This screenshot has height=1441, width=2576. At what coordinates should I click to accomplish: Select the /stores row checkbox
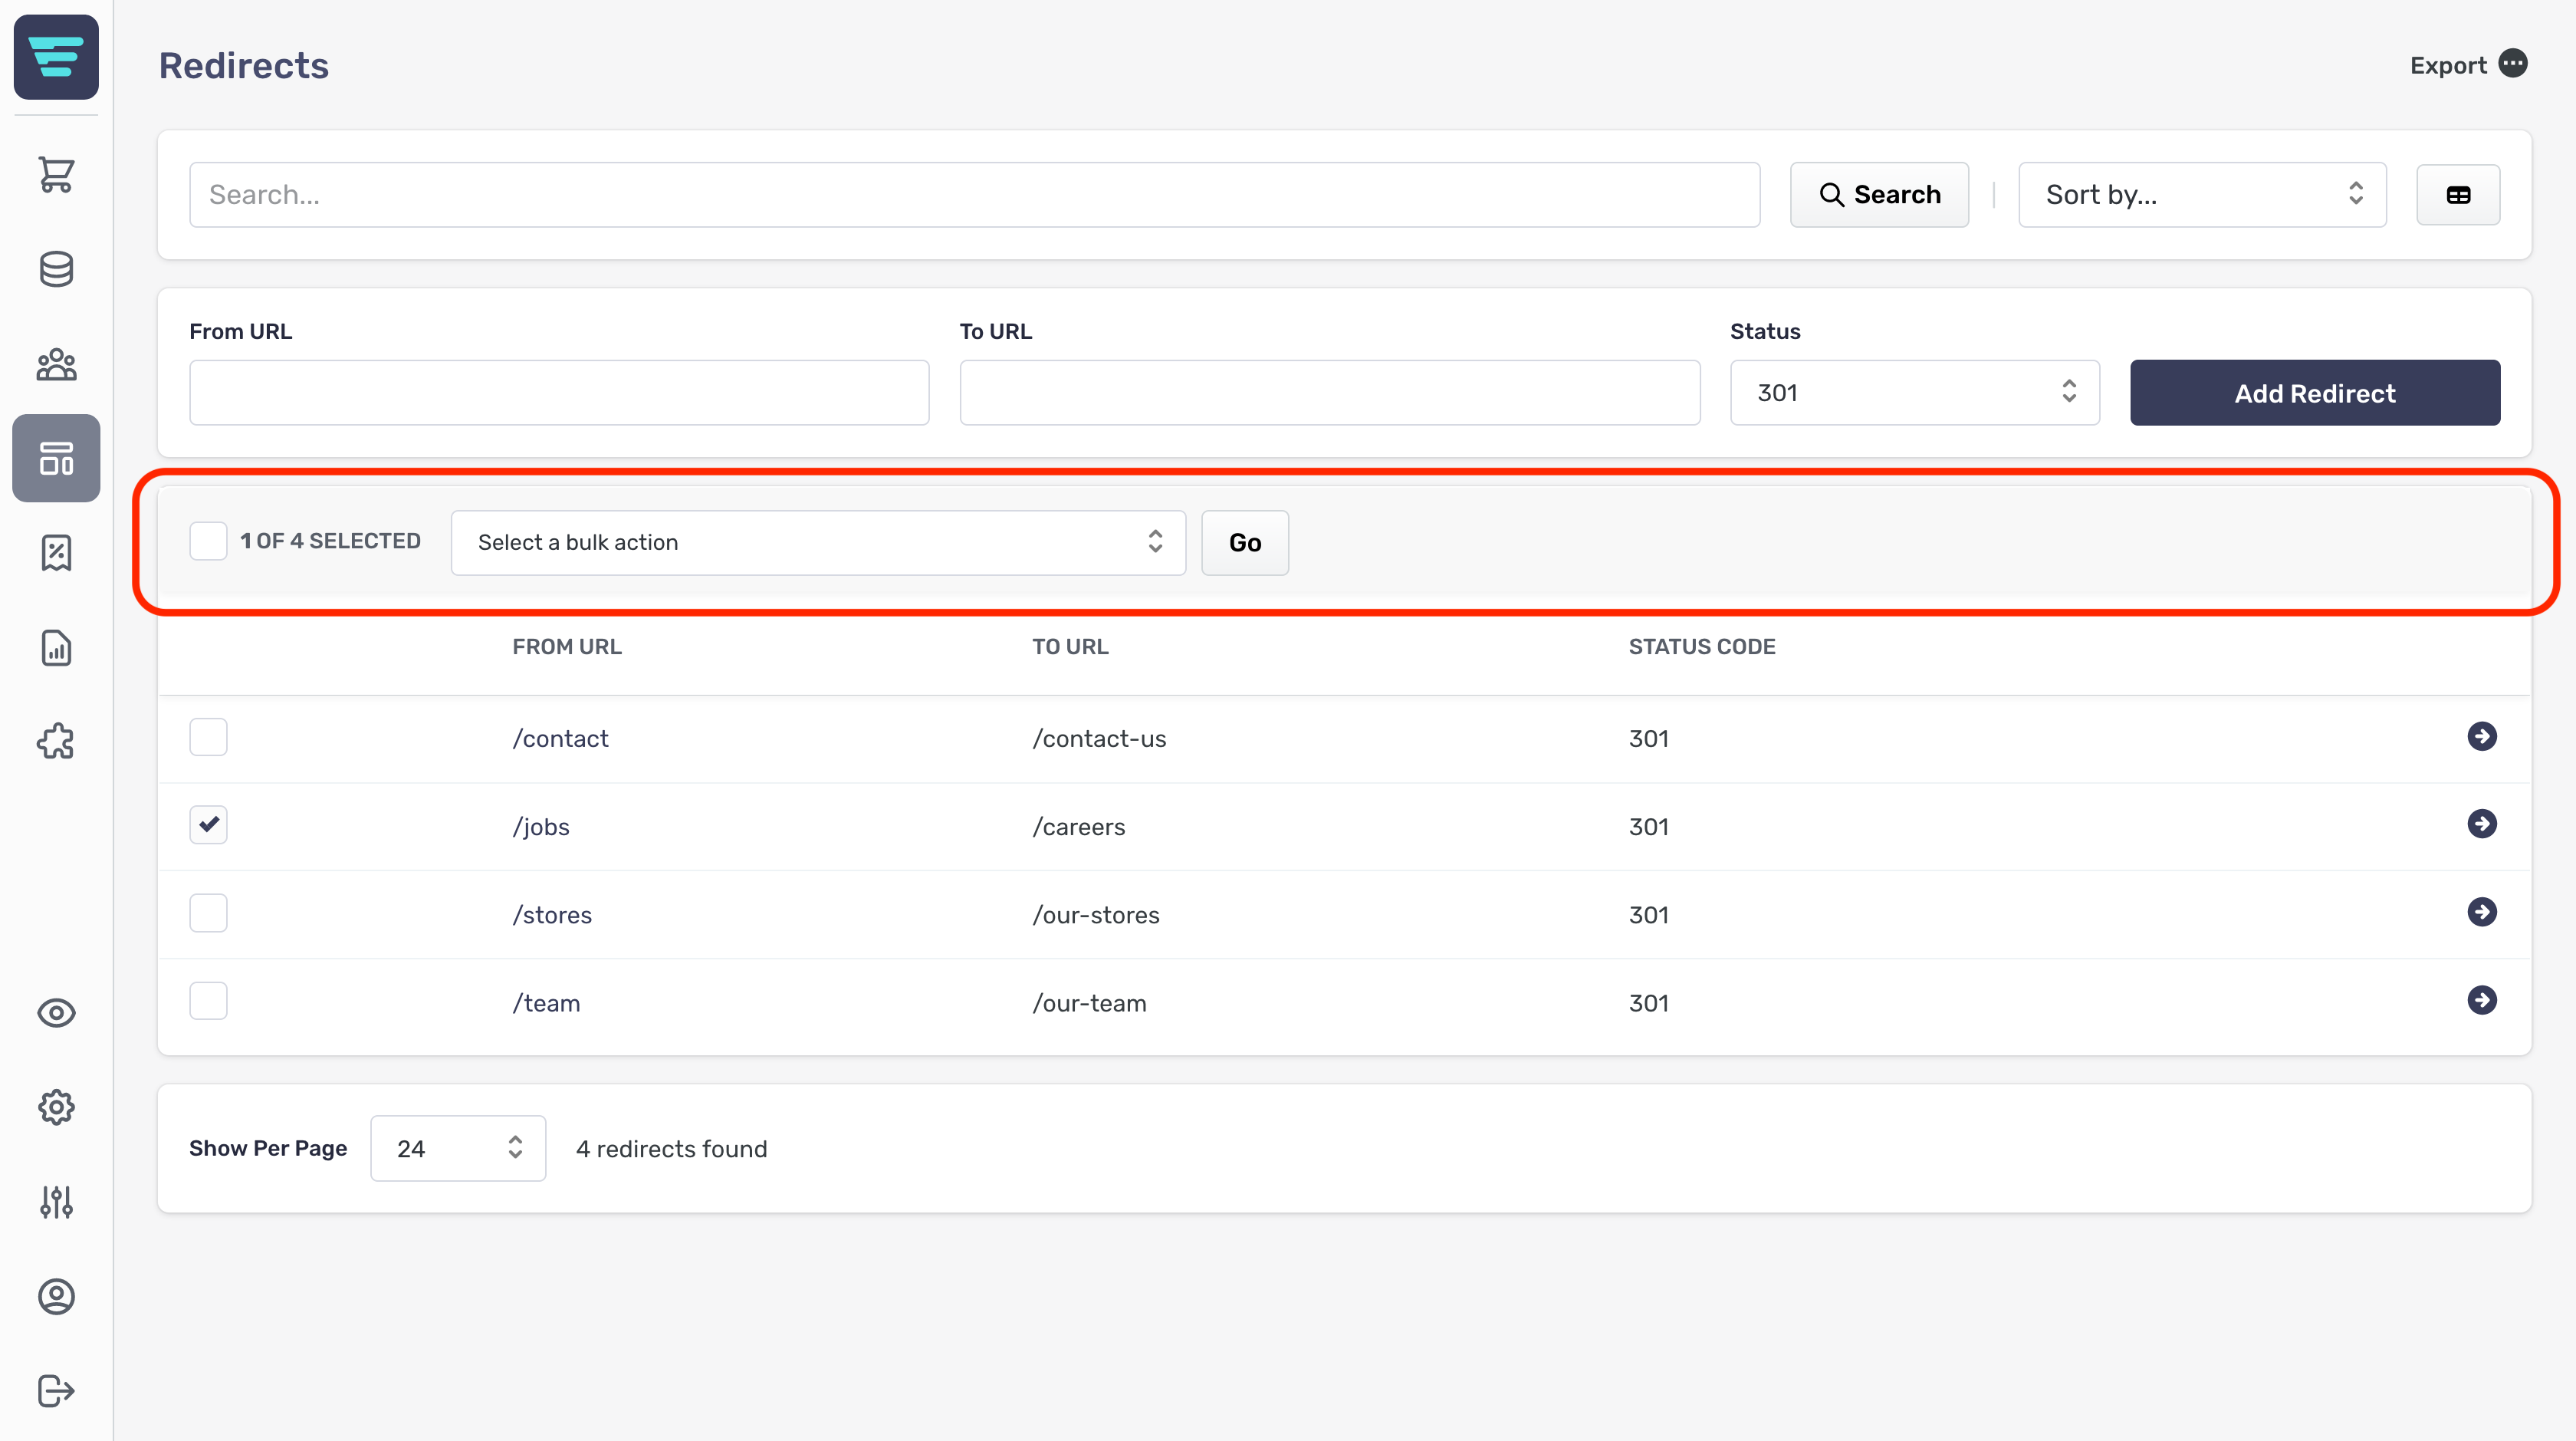[x=208, y=913]
